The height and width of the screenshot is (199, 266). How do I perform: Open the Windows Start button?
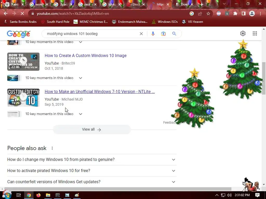pyautogui.click(x=6, y=195)
